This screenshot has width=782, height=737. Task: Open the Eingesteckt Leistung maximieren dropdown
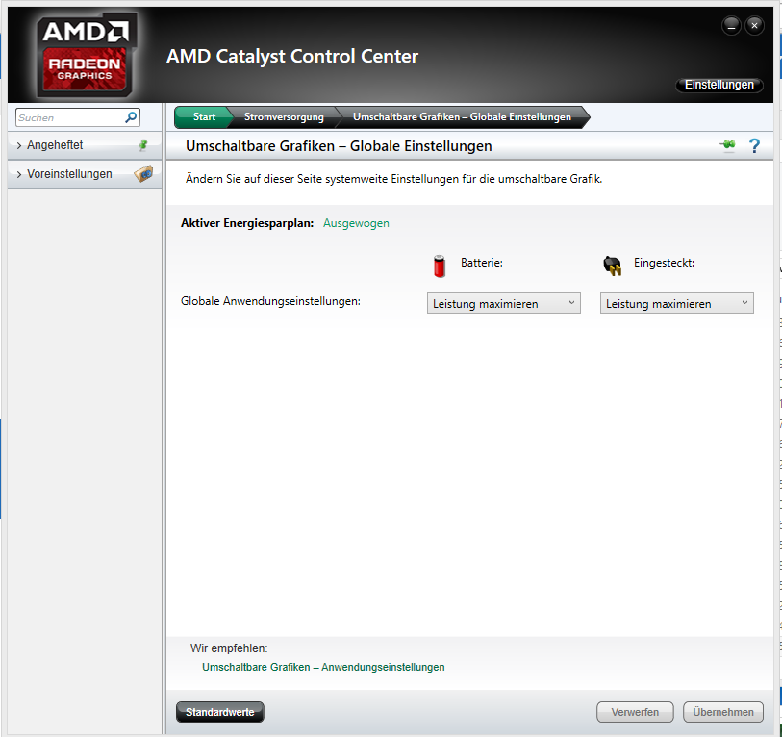[677, 303]
